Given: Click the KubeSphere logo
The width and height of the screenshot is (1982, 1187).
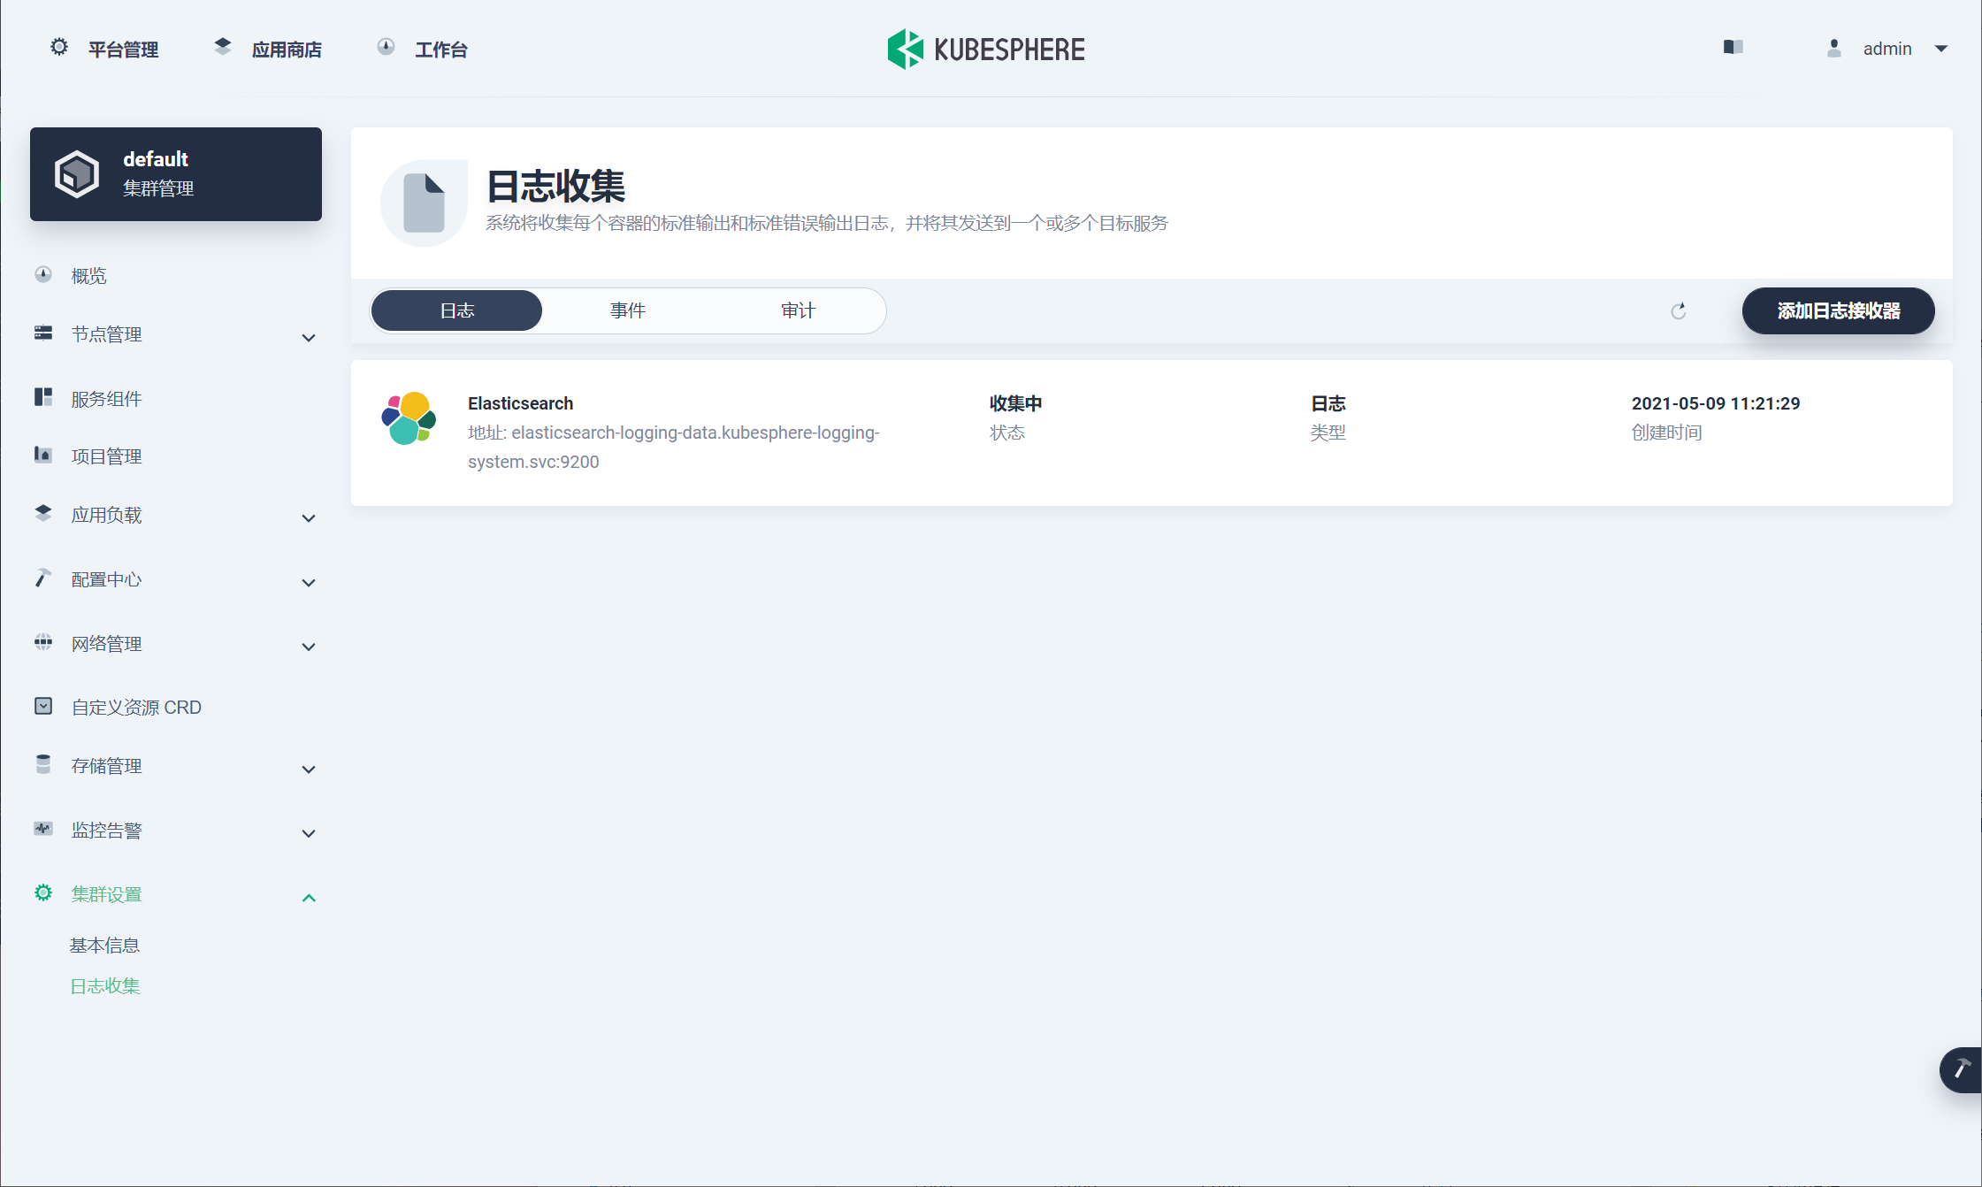Looking at the screenshot, I should click(x=986, y=50).
